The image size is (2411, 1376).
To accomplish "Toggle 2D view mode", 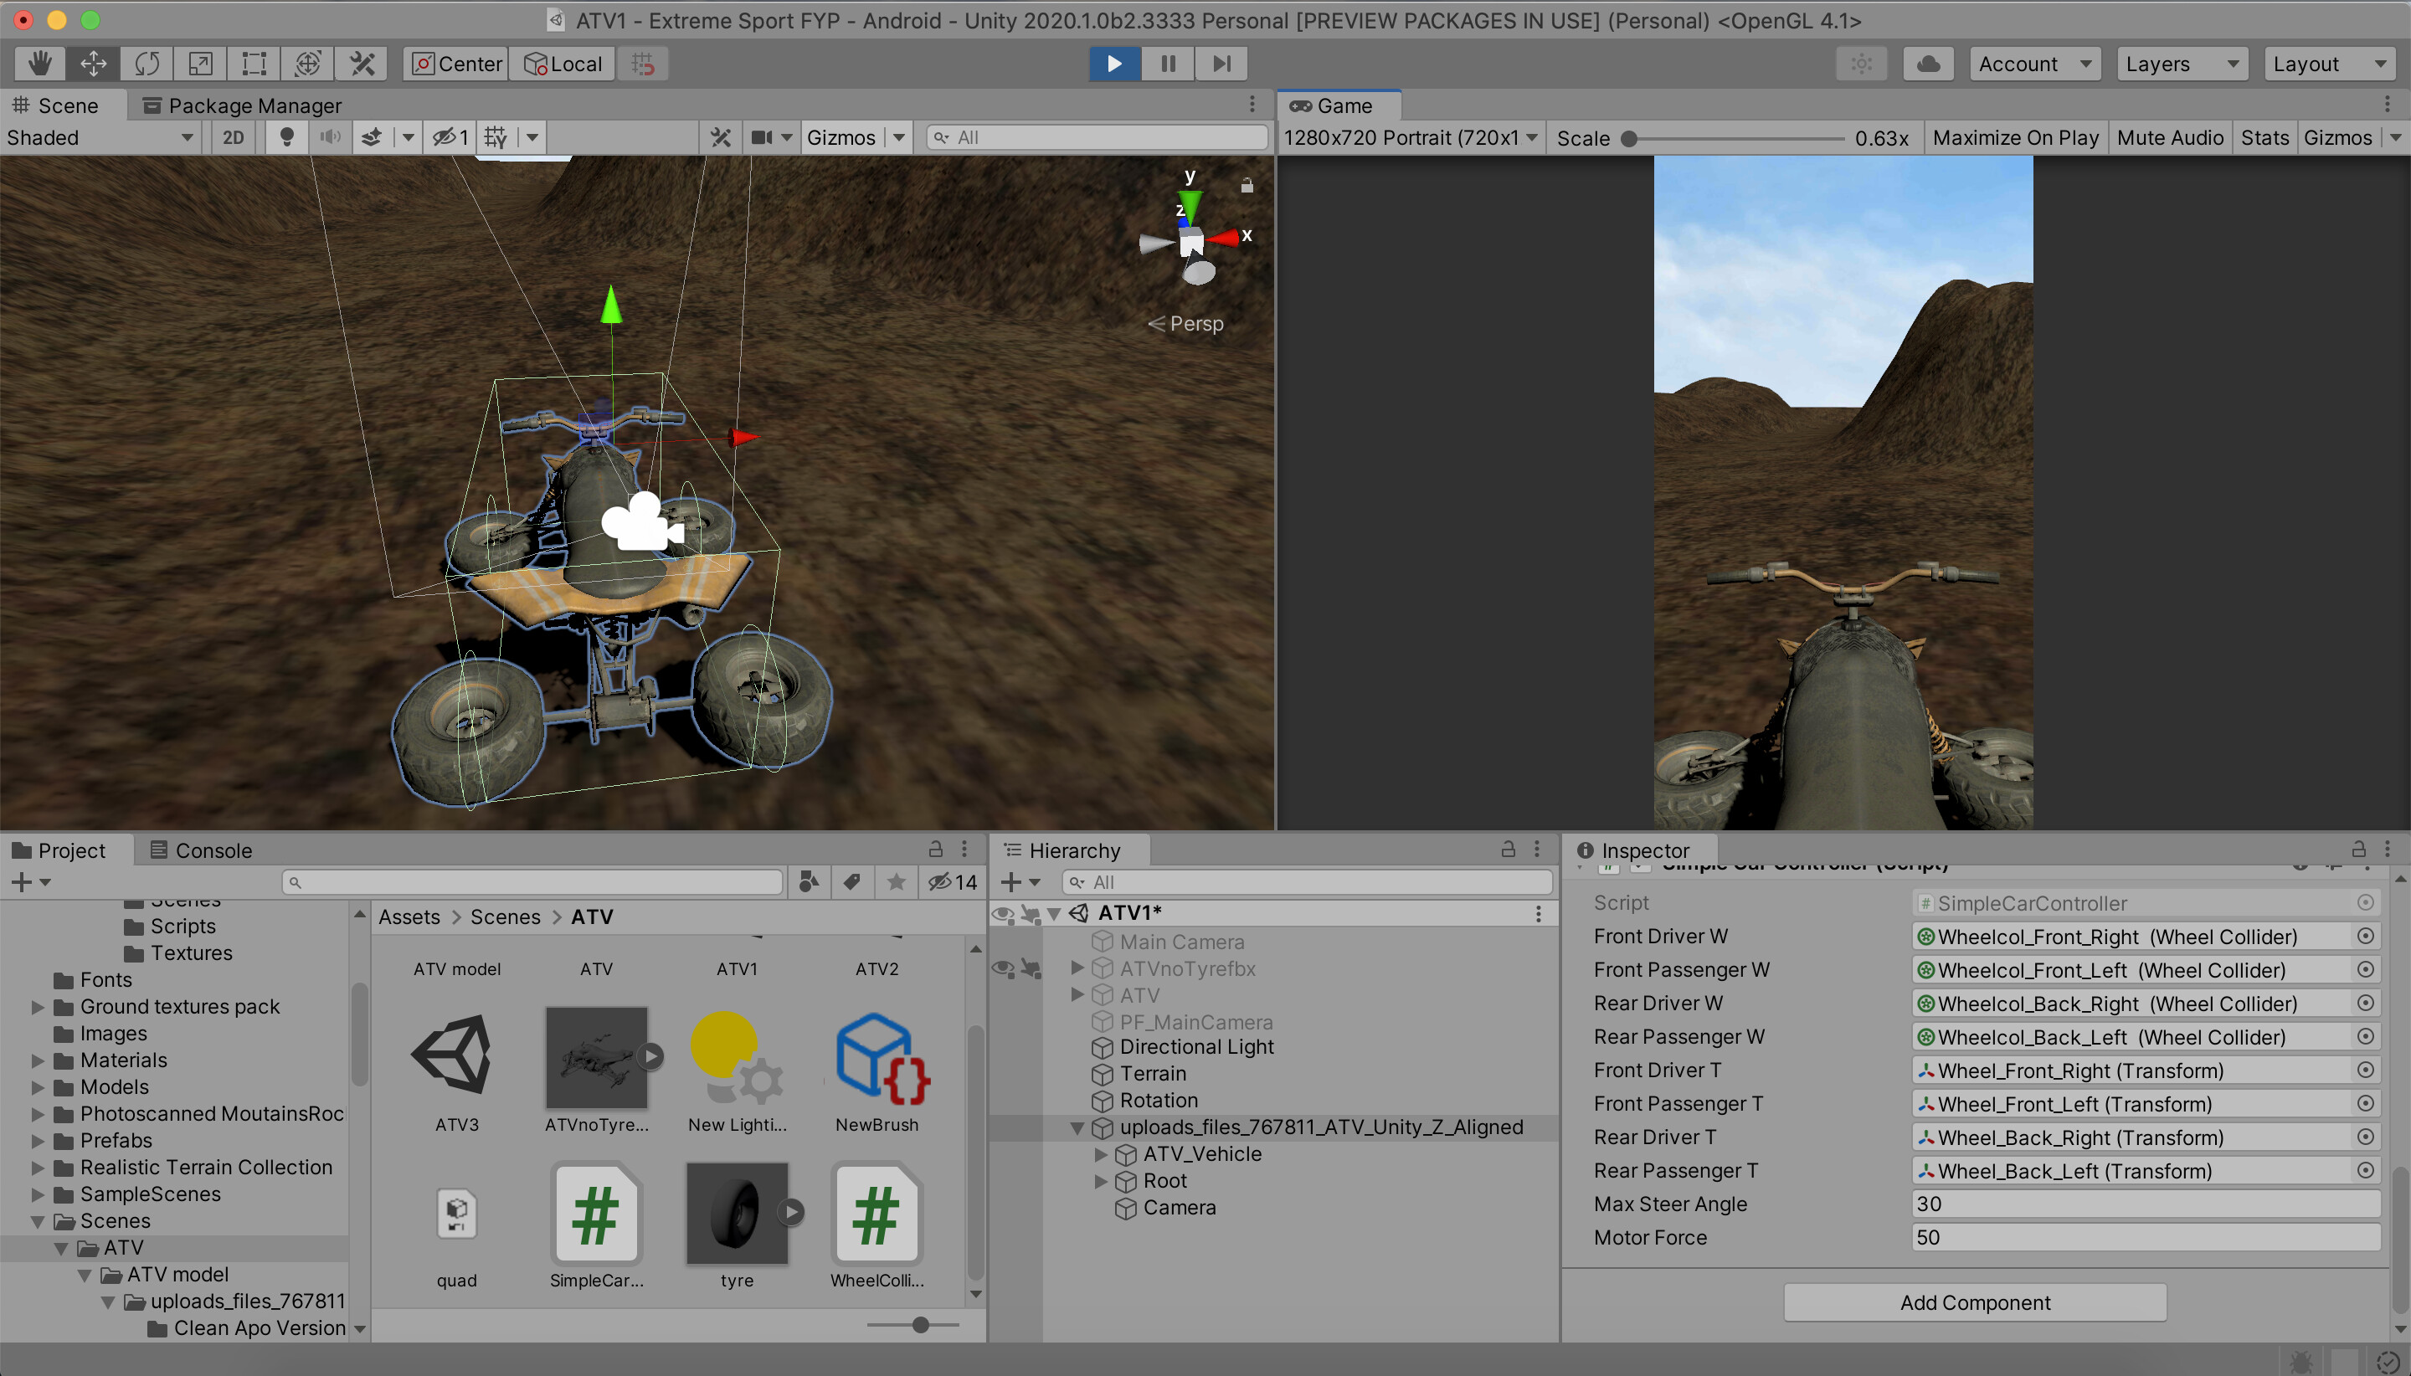I will tap(233, 137).
